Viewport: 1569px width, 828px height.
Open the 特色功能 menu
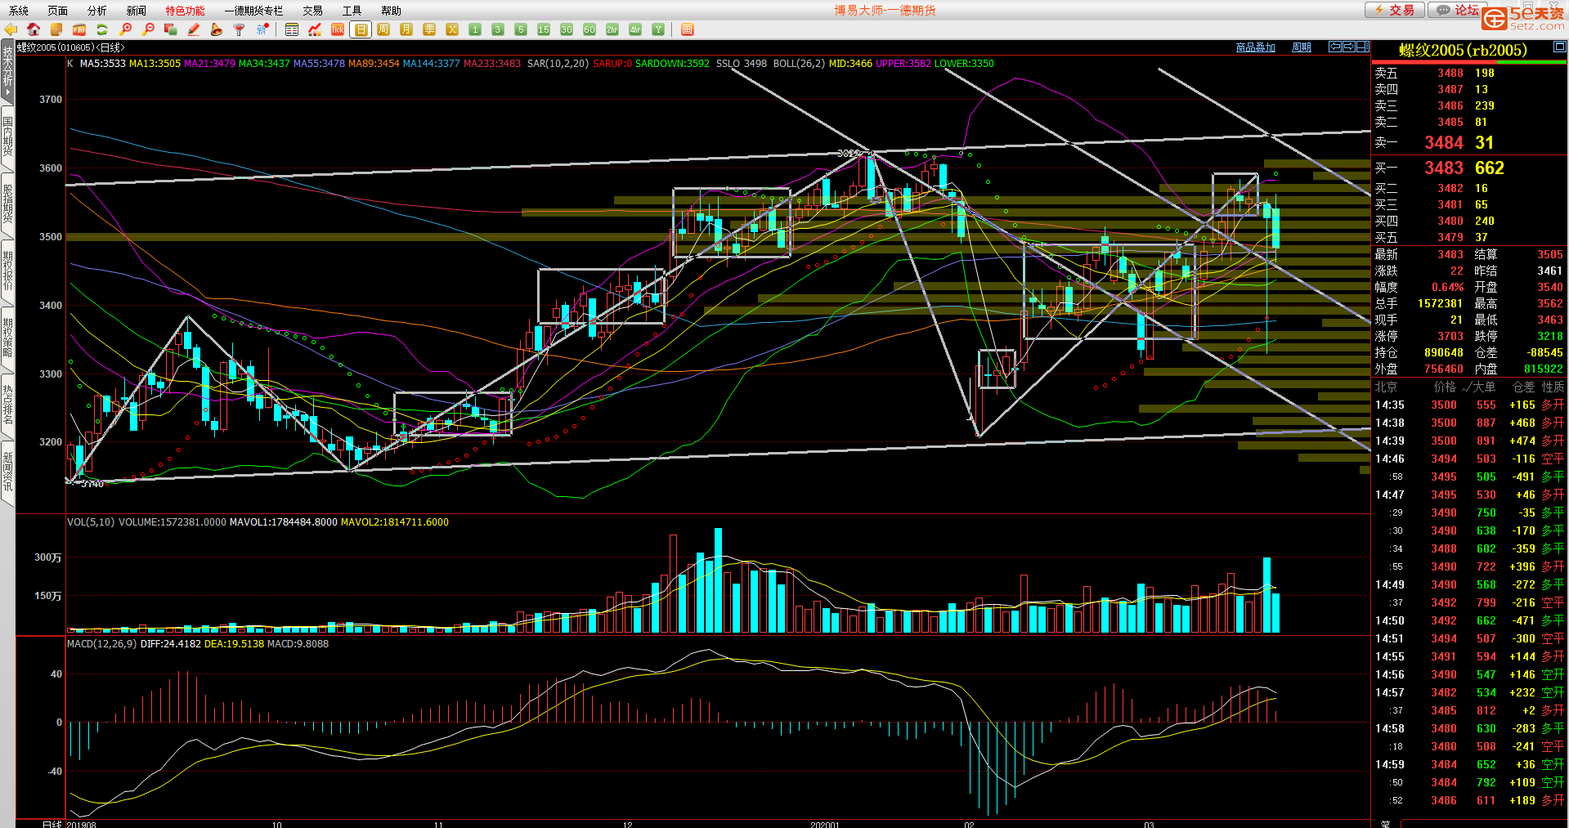click(x=185, y=11)
